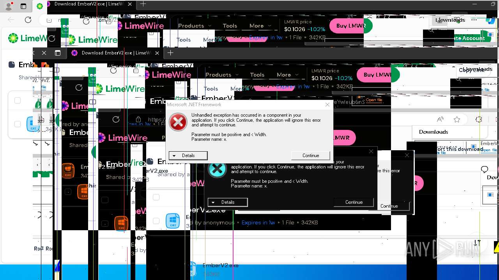
Task: Open the Extensions puzzle icon
Action: tap(479, 119)
